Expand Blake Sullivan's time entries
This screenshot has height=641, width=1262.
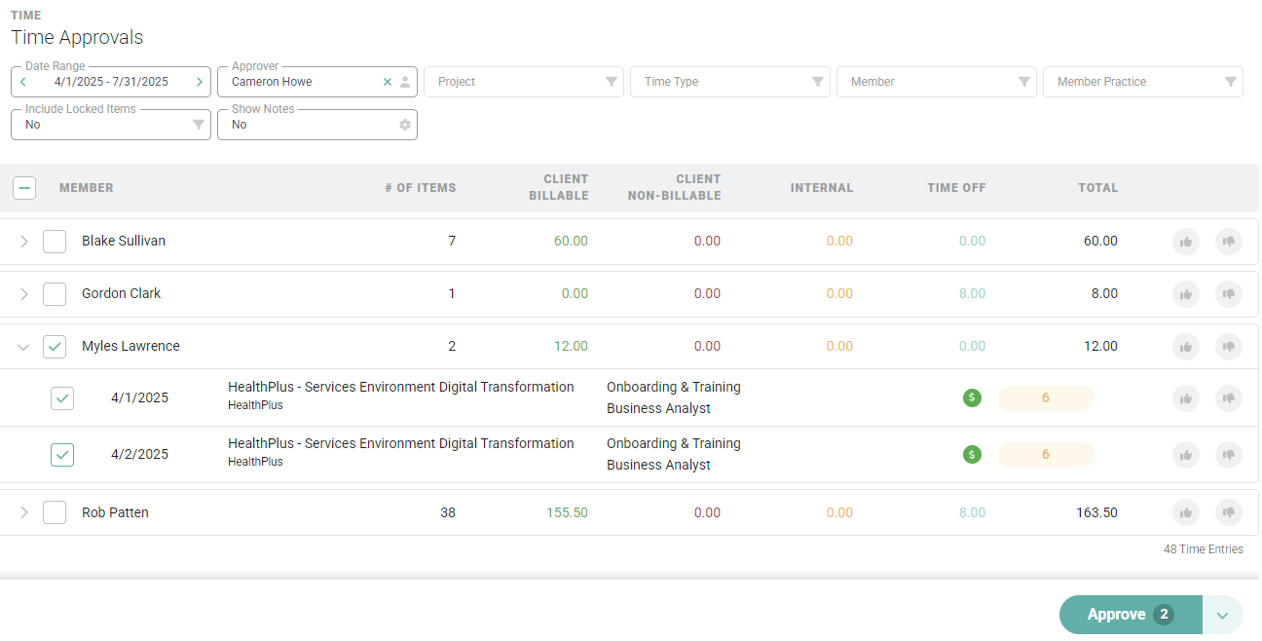[24, 242]
